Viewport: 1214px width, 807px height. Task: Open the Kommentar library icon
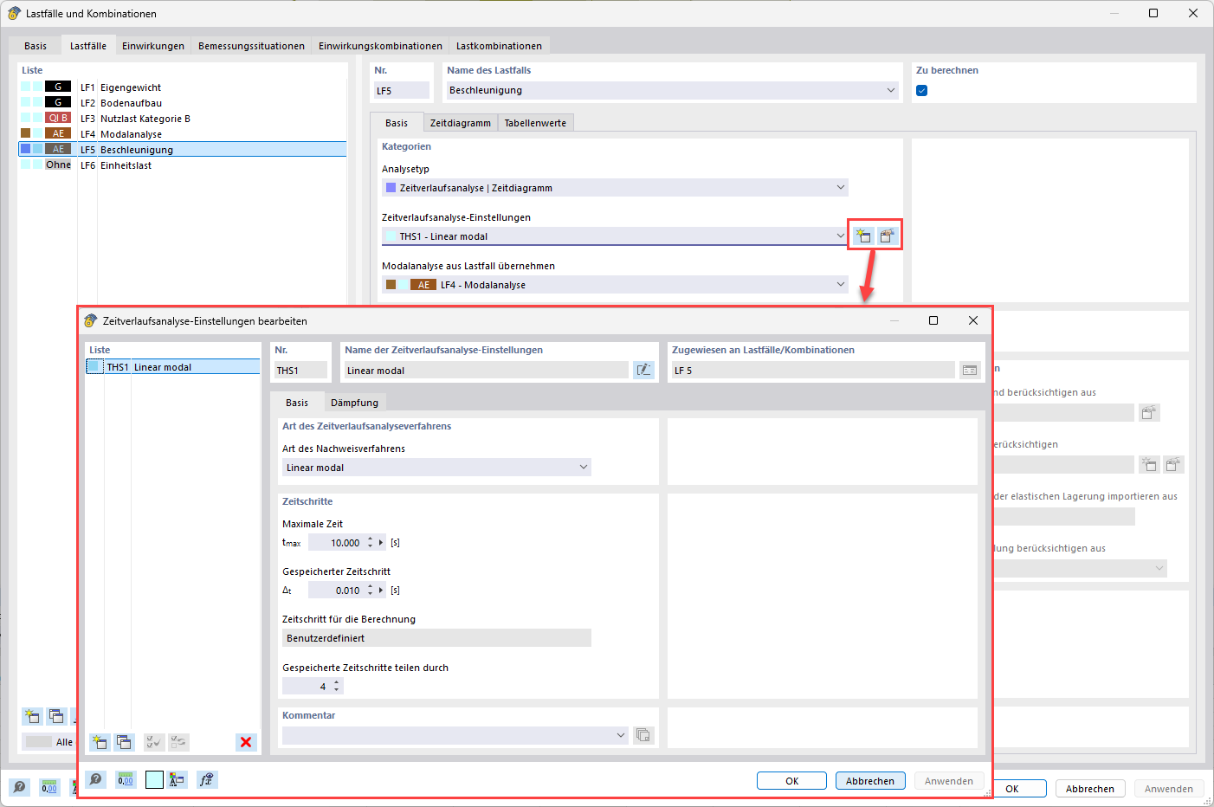643,735
